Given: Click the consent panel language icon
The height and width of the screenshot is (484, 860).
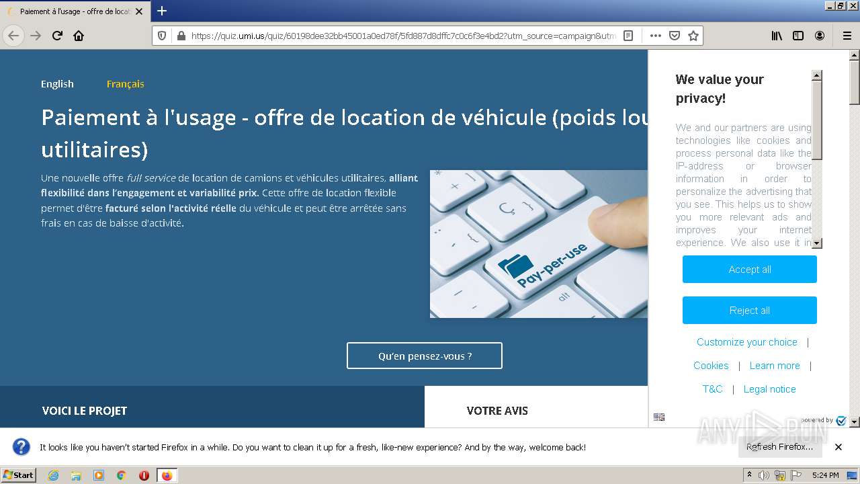Looking at the screenshot, I should 659,417.
